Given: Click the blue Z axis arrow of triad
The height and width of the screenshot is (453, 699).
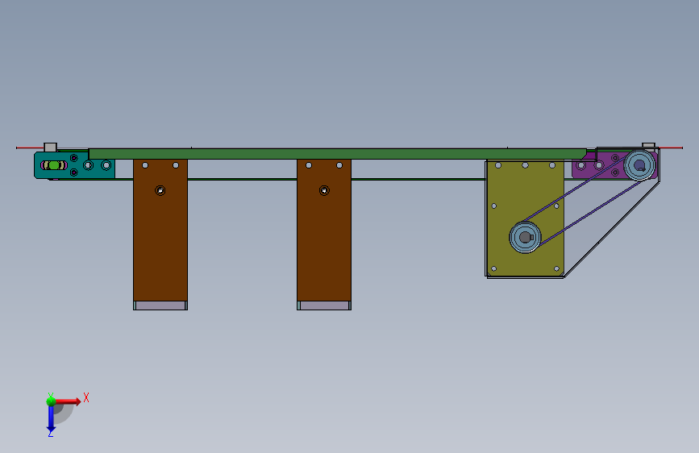Looking at the screenshot, I should [x=51, y=419].
